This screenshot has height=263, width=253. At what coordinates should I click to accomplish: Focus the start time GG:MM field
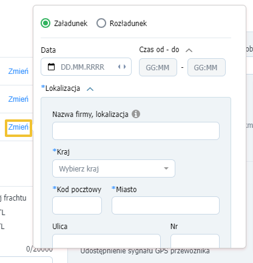coord(158,67)
